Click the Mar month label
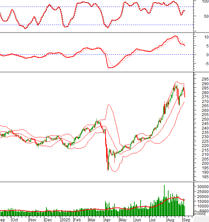The height and width of the screenshot is (222, 209). click(x=92, y=220)
